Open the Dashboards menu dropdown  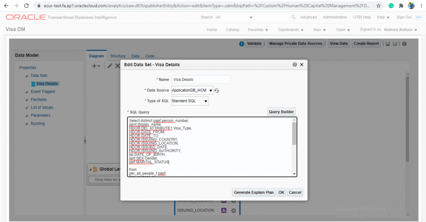point(291,30)
